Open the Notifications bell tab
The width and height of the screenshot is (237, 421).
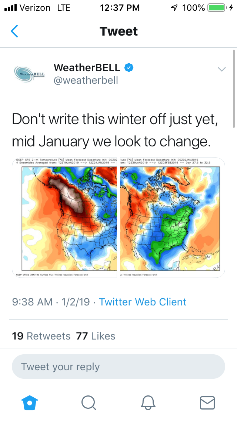click(x=148, y=402)
